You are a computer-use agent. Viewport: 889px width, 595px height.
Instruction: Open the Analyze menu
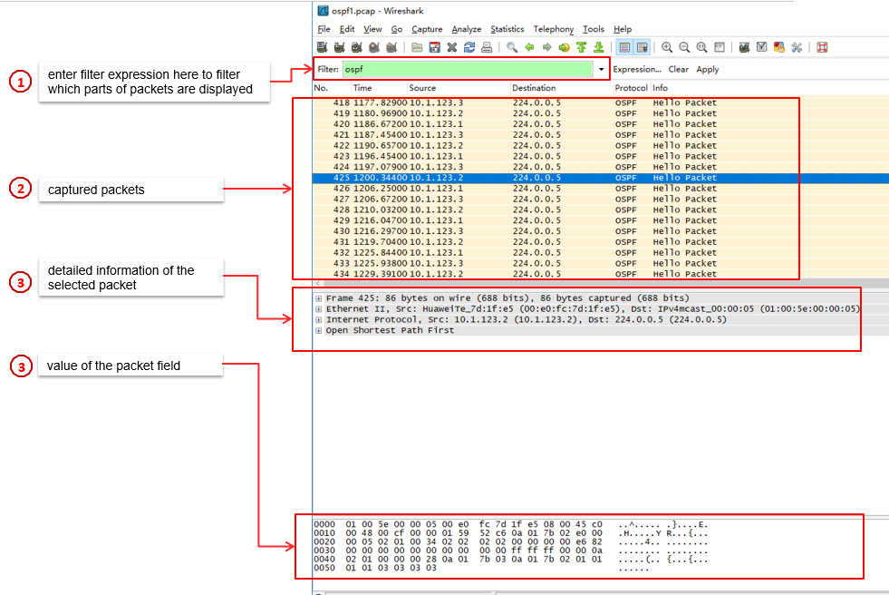[x=466, y=29]
